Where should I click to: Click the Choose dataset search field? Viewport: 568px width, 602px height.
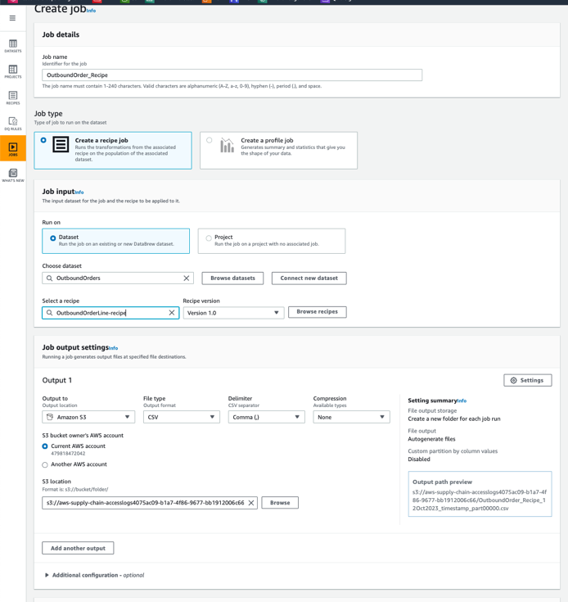pos(118,278)
